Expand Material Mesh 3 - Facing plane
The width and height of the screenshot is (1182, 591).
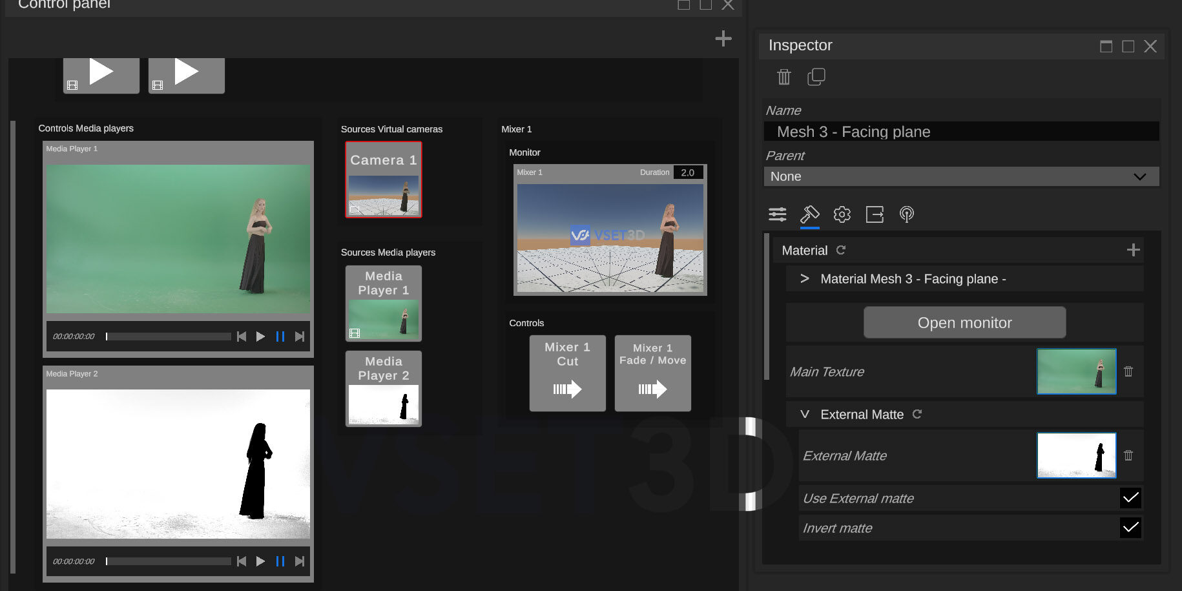tap(805, 278)
